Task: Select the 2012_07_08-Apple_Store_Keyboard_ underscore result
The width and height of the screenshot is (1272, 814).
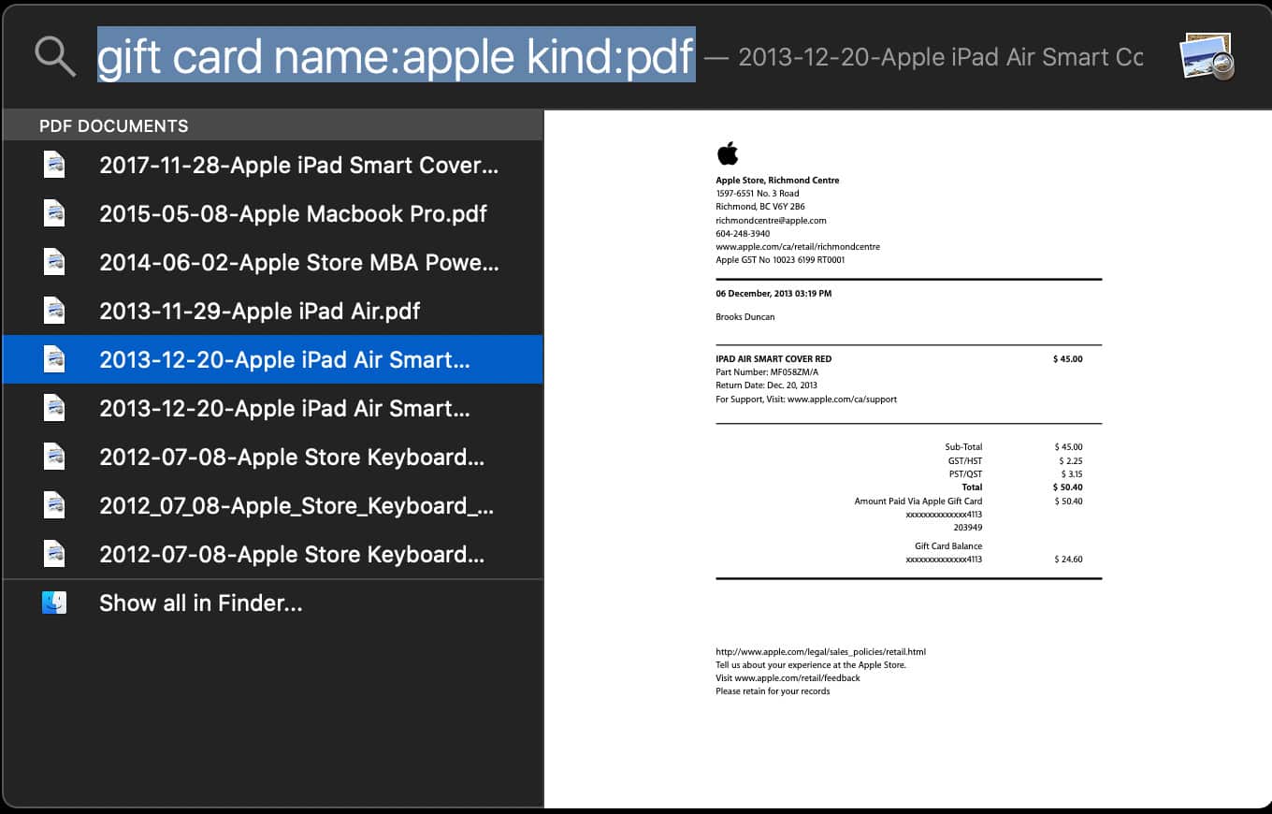Action: point(272,505)
